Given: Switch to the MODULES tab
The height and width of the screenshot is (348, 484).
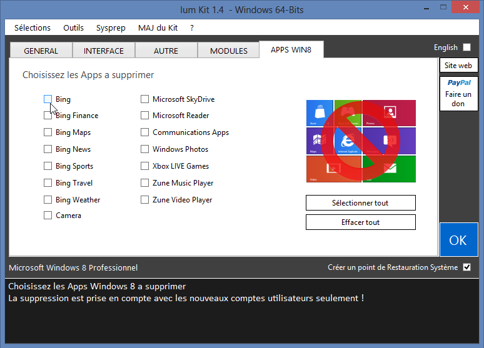Looking at the screenshot, I should [x=229, y=50].
